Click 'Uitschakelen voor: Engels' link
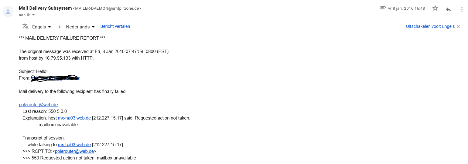The image size is (468, 164). click(430, 26)
